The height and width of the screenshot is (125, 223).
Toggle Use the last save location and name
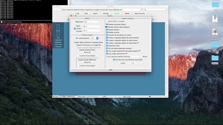(x=114, y=60)
